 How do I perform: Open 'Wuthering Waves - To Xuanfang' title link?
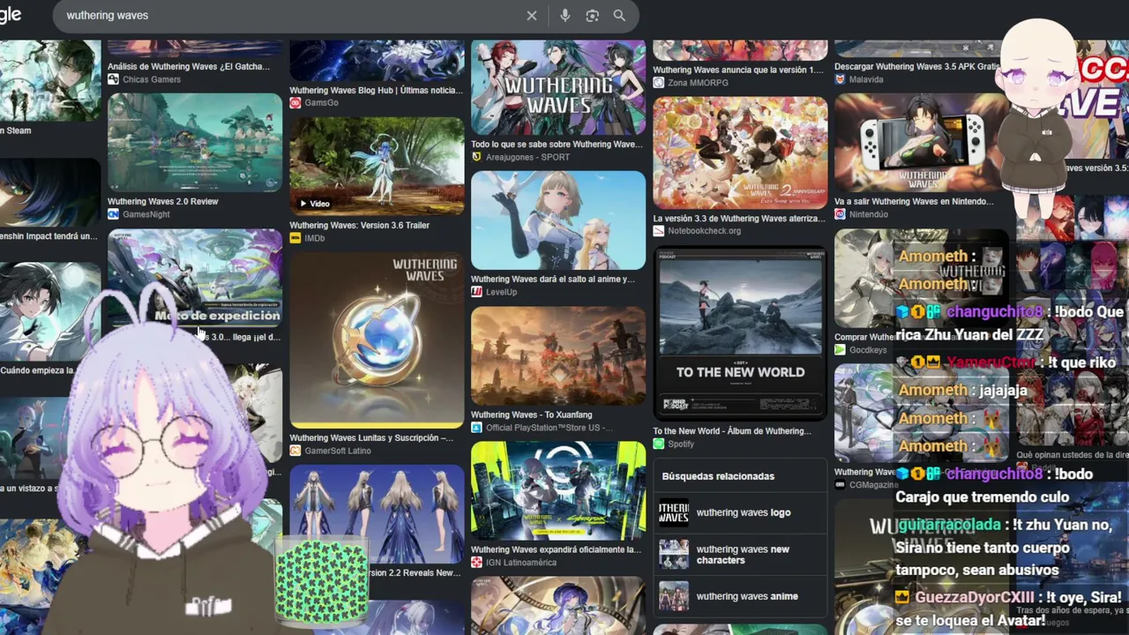[532, 415]
